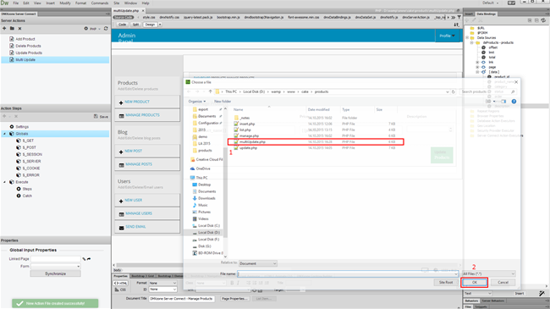This screenshot has width=550, height=309.
Task: Open the Commands menu
Action: (x=100, y=3)
